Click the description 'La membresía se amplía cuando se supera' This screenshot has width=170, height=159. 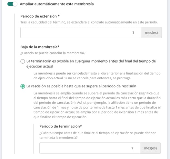(x=97, y=105)
